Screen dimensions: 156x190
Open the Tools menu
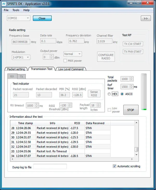click(x=16, y=10)
